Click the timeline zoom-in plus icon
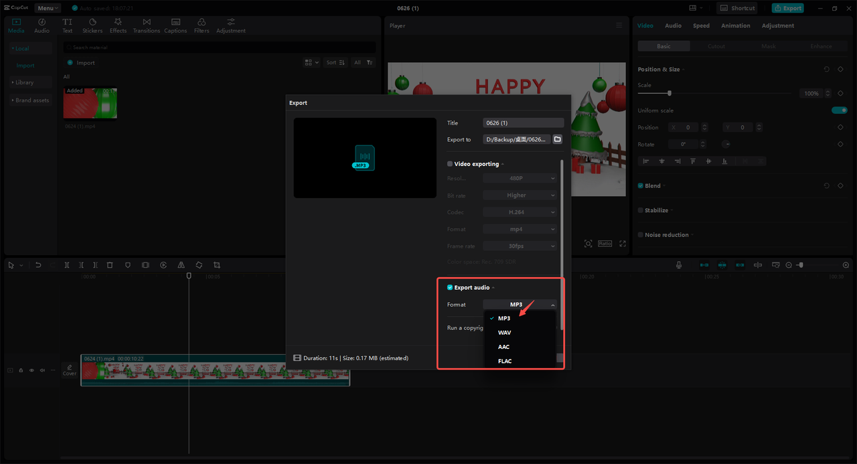This screenshot has height=464, width=857. (846, 265)
